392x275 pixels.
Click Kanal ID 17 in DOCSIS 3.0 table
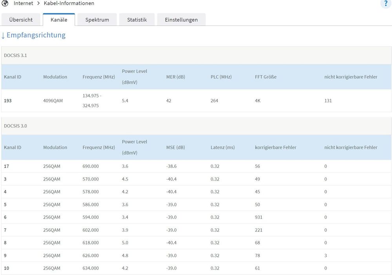pyautogui.click(x=7, y=166)
